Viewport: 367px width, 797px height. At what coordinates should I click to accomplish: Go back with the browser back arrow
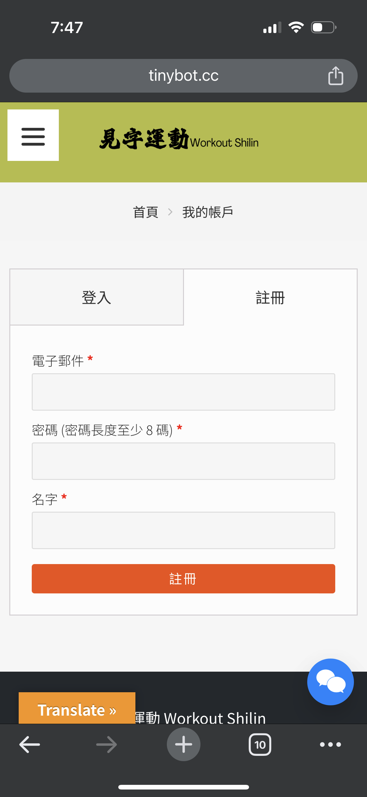[30, 745]
